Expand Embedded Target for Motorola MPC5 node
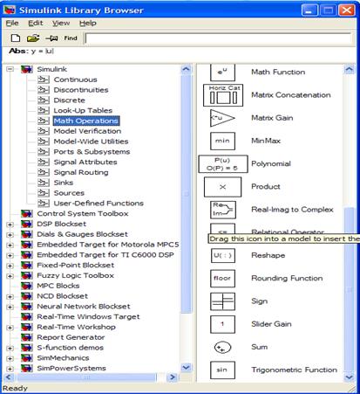This screenshot has height=394, width=360. point(10,245)
